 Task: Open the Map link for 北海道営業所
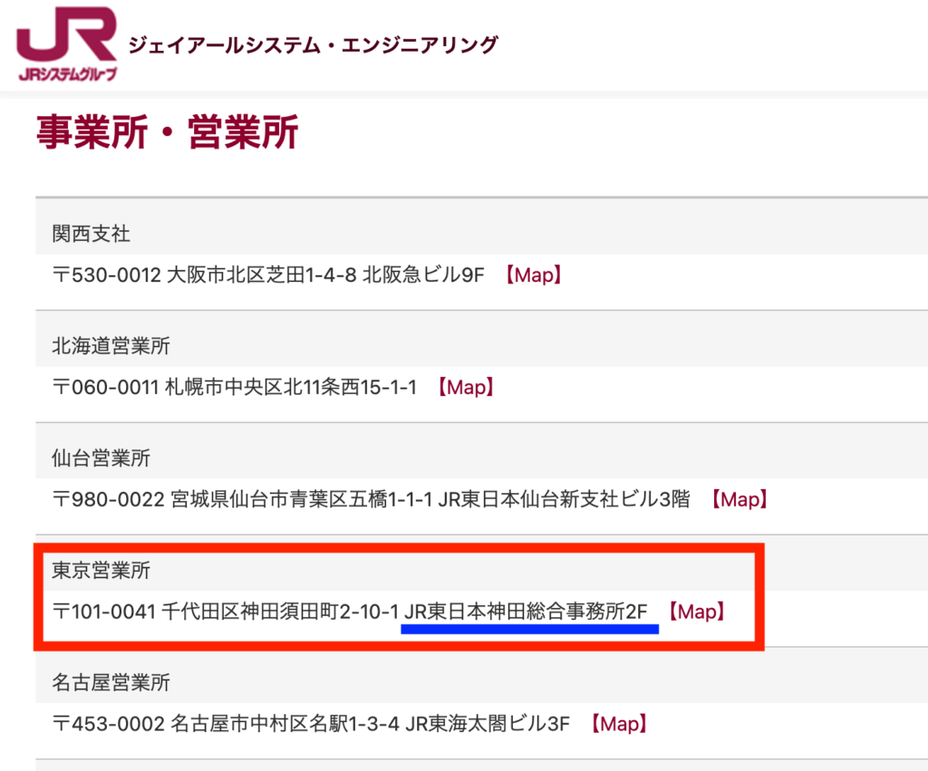click(466, 388)
